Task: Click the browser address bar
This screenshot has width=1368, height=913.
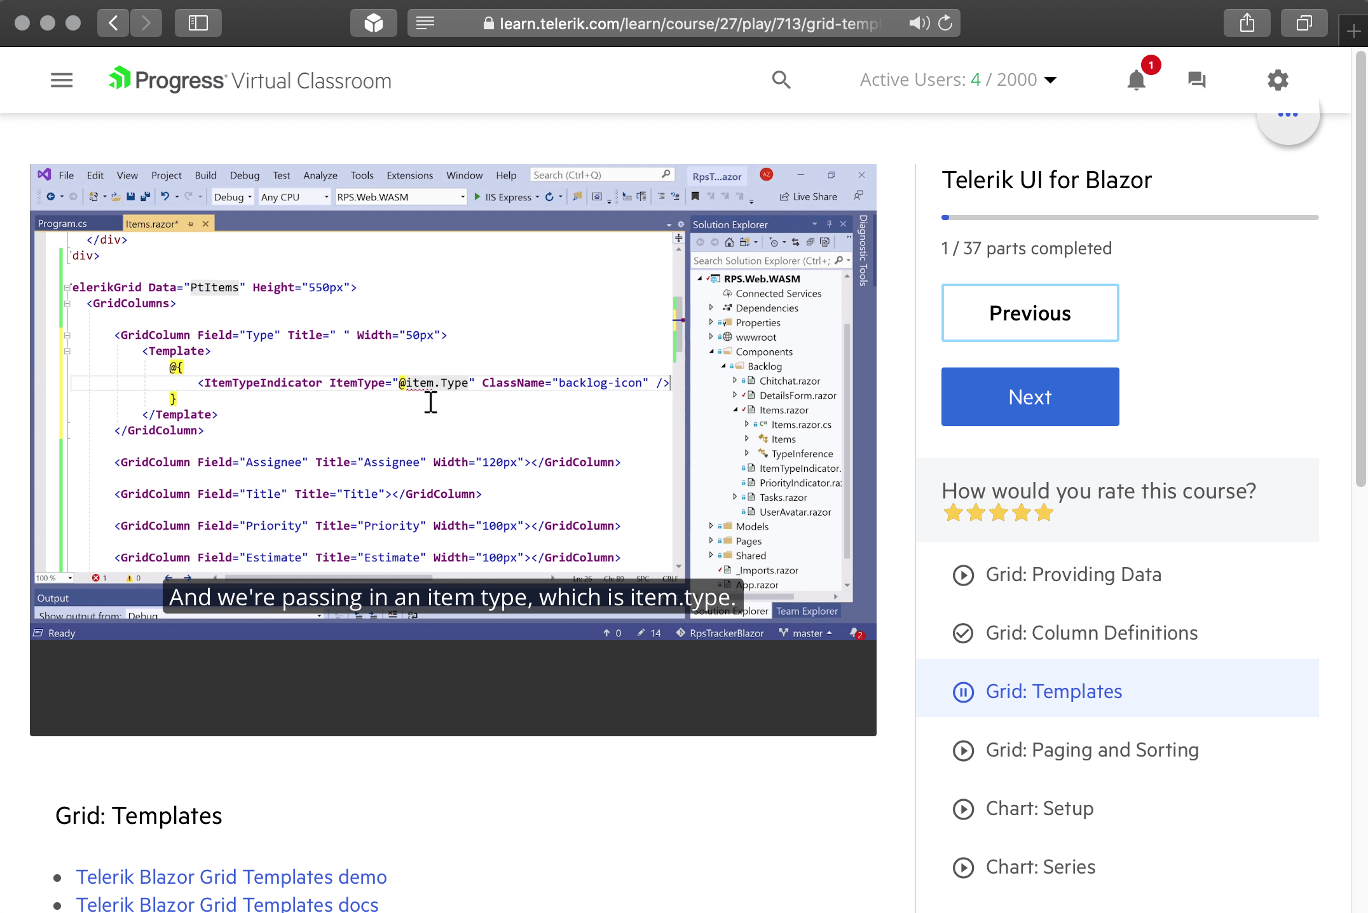Action: [683, 24]
